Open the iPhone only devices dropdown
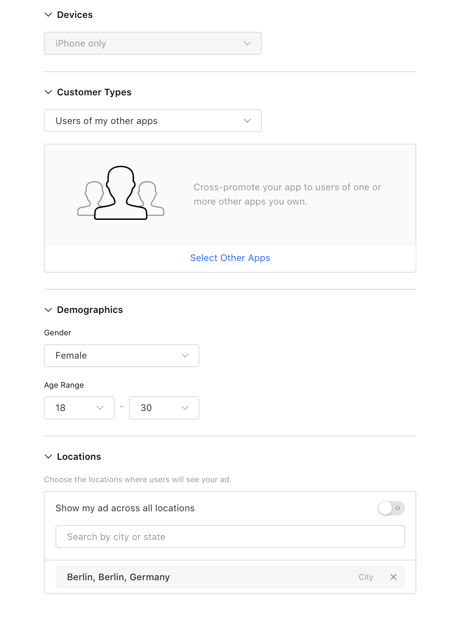The width and height of the screenshot is (470, 625). coord(153,43)
